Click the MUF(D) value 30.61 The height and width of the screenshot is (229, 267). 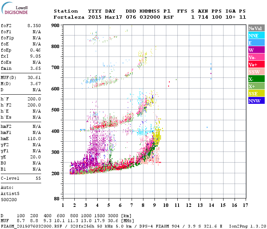click(34, 78)
